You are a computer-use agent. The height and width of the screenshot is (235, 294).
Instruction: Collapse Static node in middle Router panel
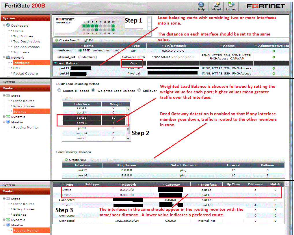point(4,95)
